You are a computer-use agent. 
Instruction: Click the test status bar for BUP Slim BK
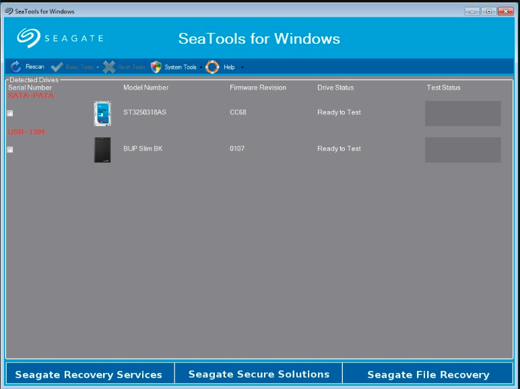[463, 149]
